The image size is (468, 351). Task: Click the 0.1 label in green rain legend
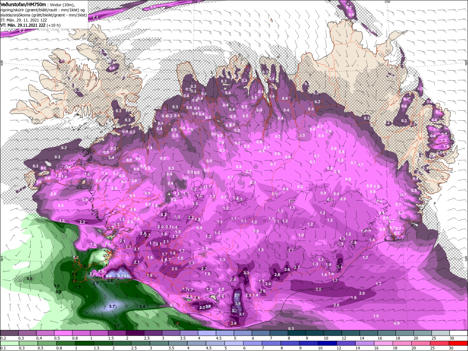[3, 348]
